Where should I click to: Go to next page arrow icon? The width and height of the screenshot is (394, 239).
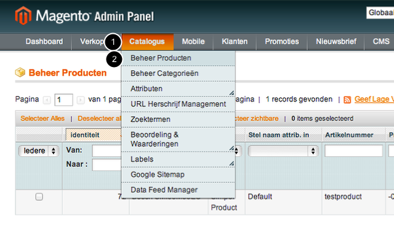[x=81, y=100]
